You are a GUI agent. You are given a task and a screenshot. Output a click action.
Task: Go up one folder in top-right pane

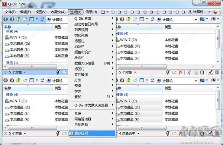pos(128,19)
